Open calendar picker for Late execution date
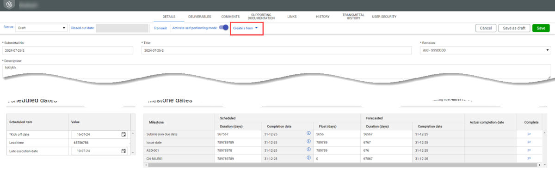 [x=123, y=151]
